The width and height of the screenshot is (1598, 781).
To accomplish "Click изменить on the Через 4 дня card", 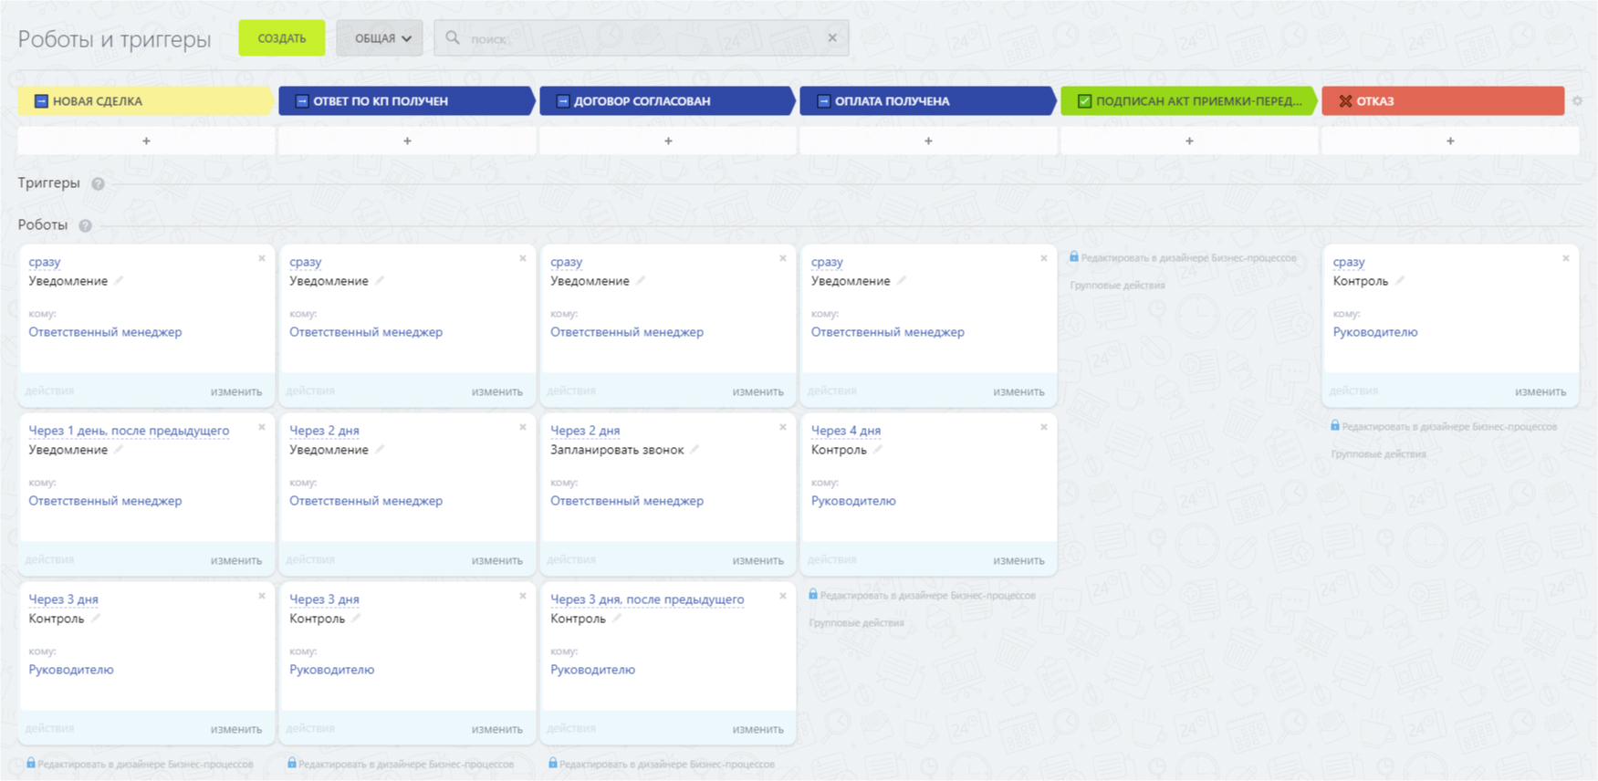I will 1018,560.
